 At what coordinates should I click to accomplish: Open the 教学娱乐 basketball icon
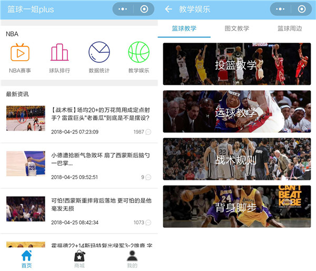click(139, 52)
